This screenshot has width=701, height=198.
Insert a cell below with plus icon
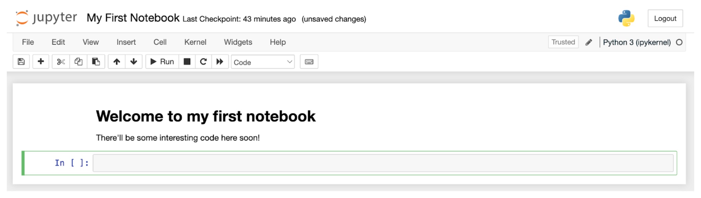41,62
